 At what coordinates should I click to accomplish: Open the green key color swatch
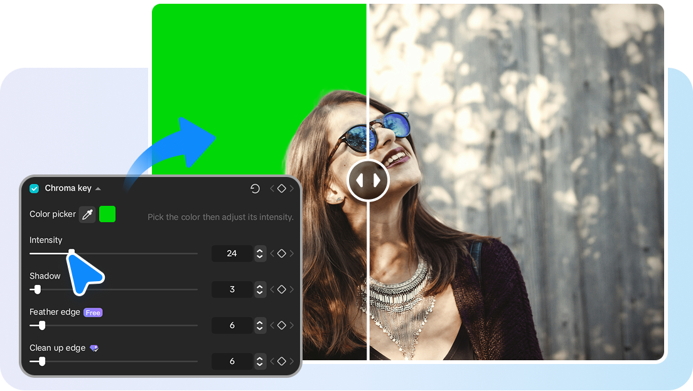[x=108, y=214]
